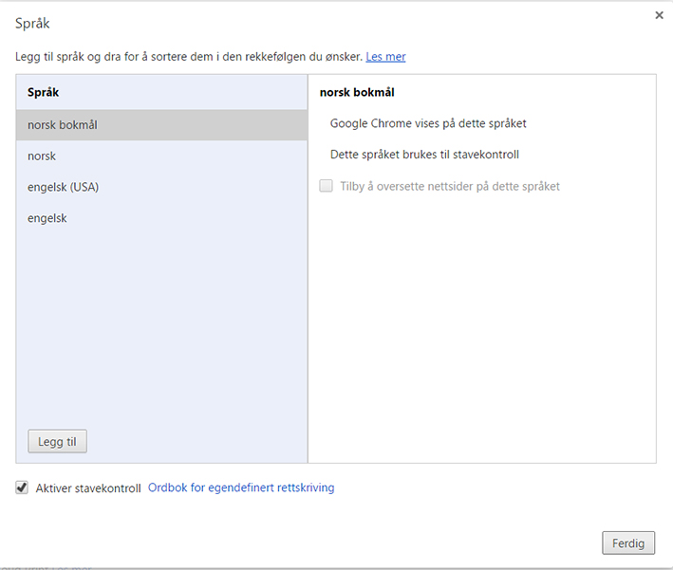Close the Språk dialog with the X
Image resolution: width=673 pixels, height=570 pixels.
coord(659,15)
